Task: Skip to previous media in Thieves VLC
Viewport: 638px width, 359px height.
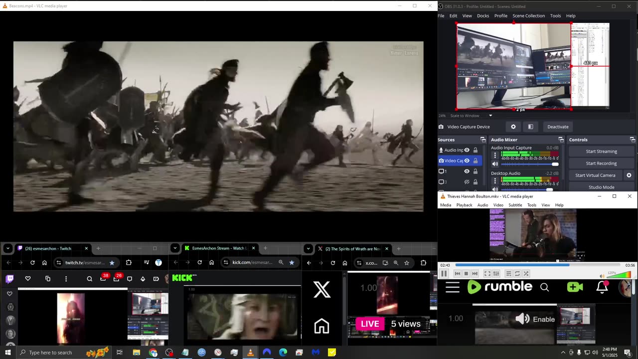Action: point(458,273)
